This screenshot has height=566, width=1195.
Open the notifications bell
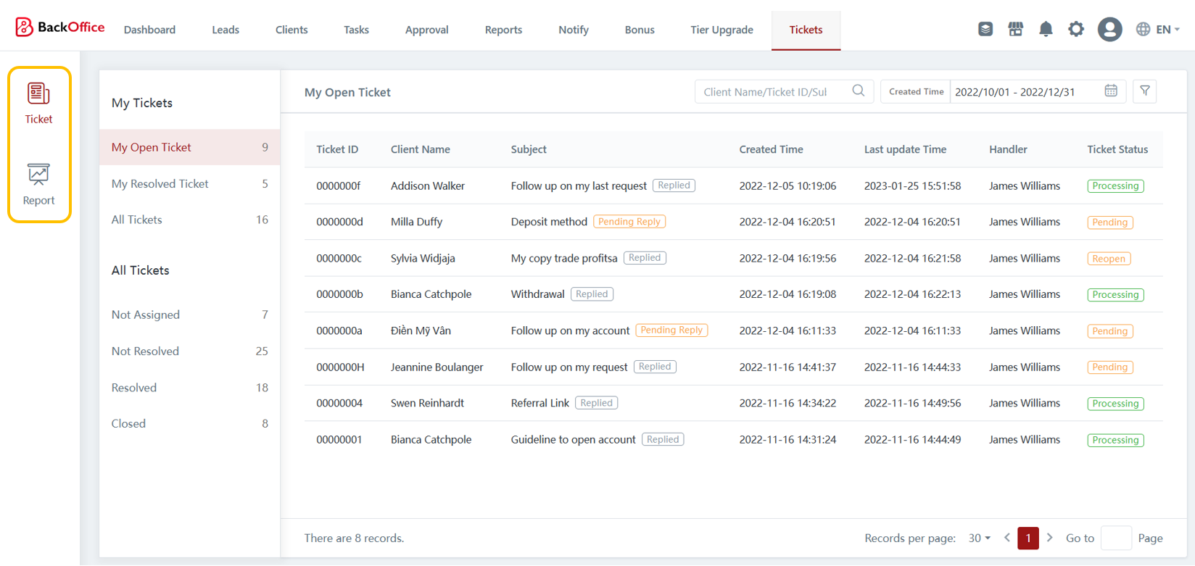coord(1046,29)
